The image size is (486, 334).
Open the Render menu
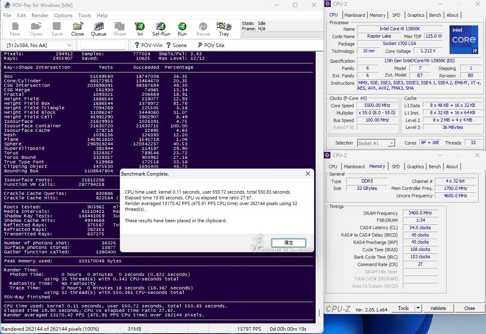click(40, 15)
